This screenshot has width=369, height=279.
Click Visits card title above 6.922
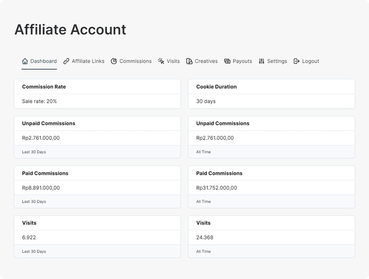[29, 223]
